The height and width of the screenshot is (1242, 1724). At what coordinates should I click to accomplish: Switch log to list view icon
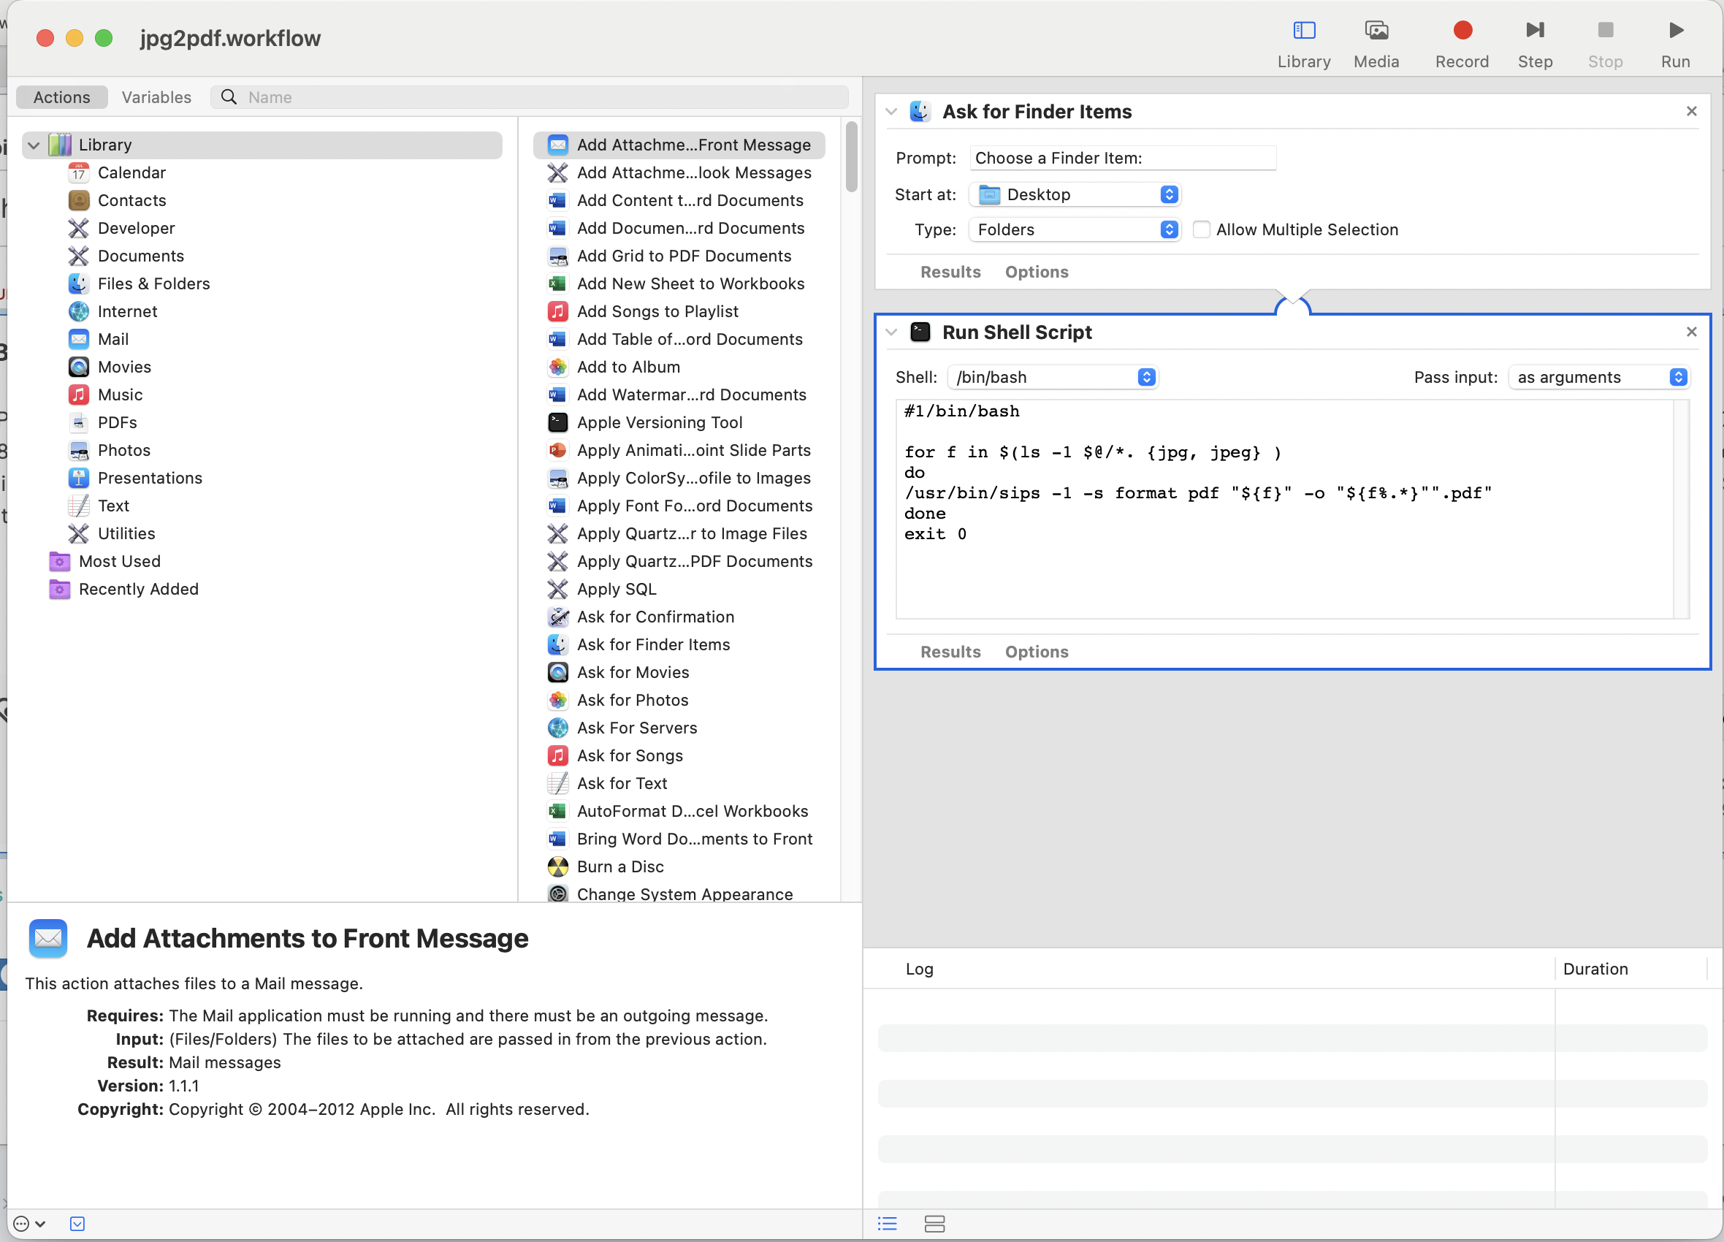886,1223
